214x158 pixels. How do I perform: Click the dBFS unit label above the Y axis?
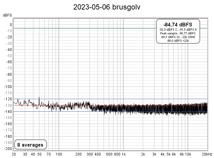(8, 15)
